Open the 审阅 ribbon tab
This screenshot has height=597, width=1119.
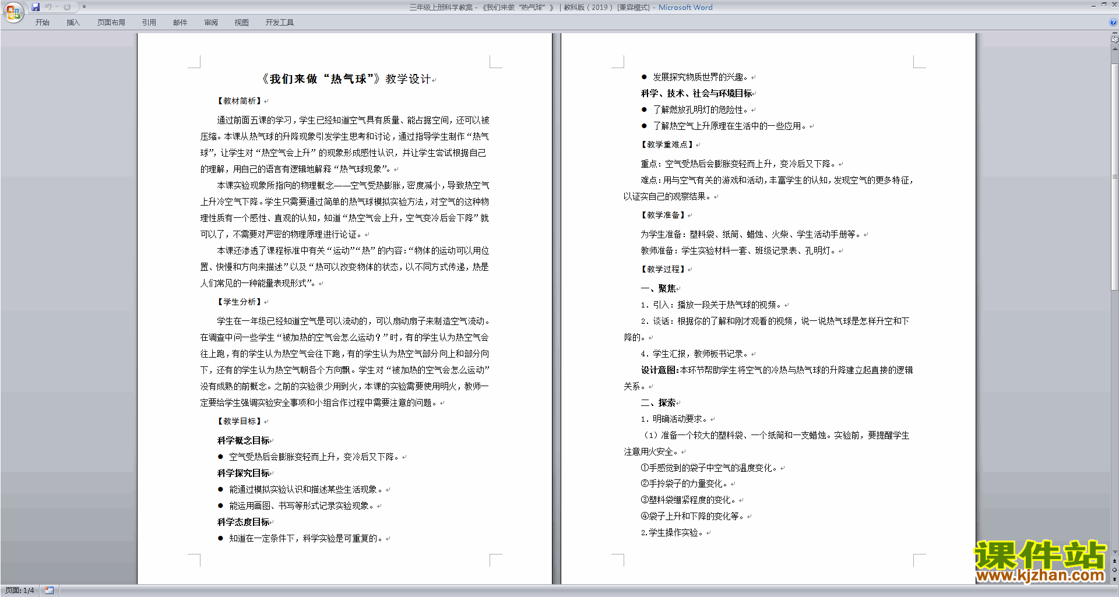pyautogui.click(x=211, y=23)
